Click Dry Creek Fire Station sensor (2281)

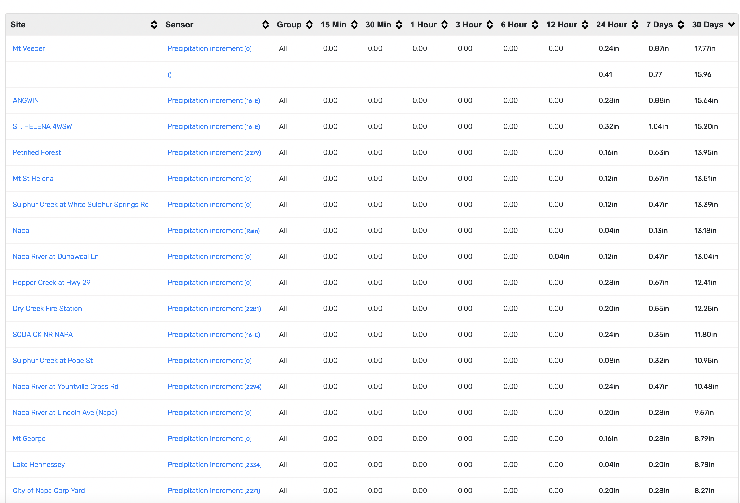[214, 309]
